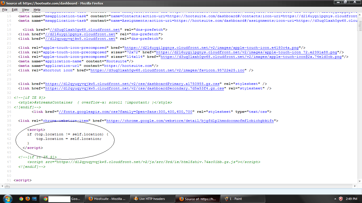
Task: Click the Firefox icon in the title bar
Action: [x=3, y=3]
